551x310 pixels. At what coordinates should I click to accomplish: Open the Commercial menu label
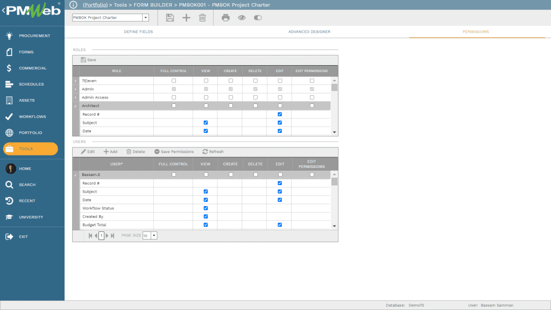coord(33,68)
